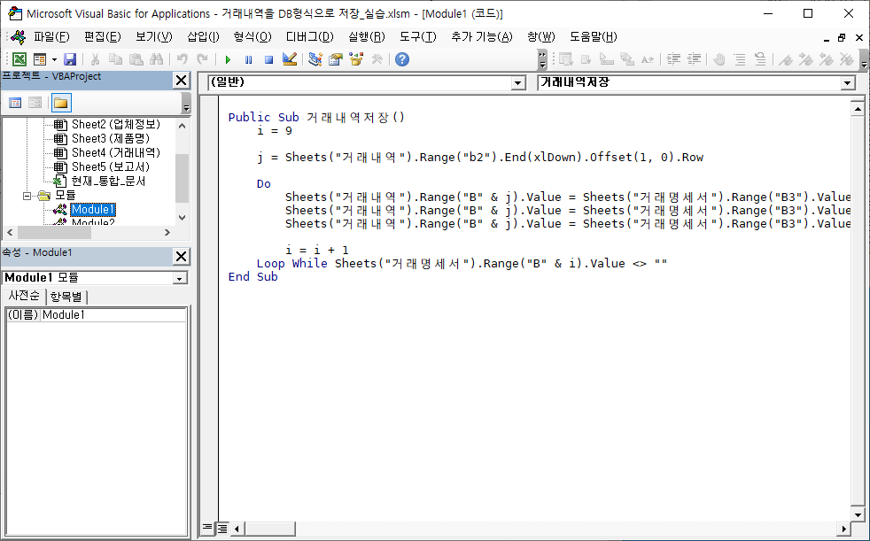Click Clear All Bookmarks icon

coord(847,59)
